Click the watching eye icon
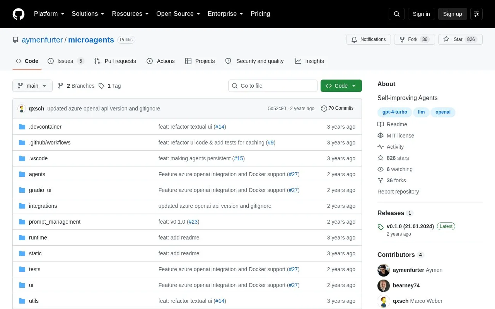 click(x=381, y=169)
